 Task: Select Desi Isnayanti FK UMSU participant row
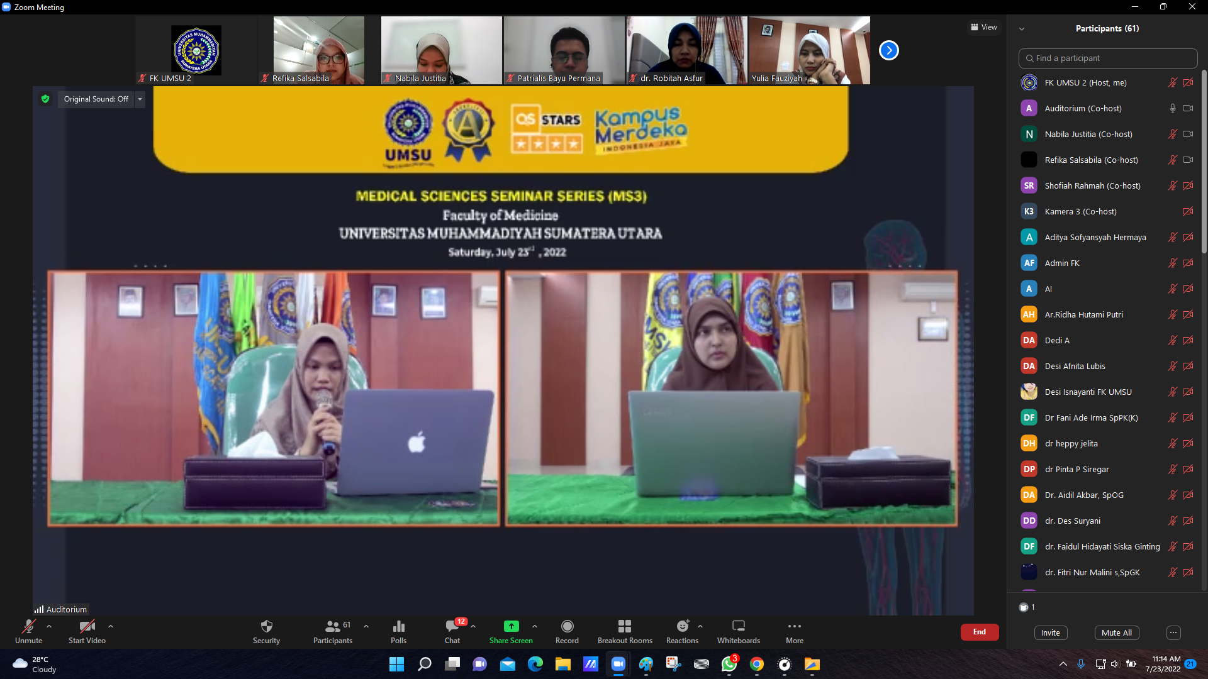tap(1107, 392)
